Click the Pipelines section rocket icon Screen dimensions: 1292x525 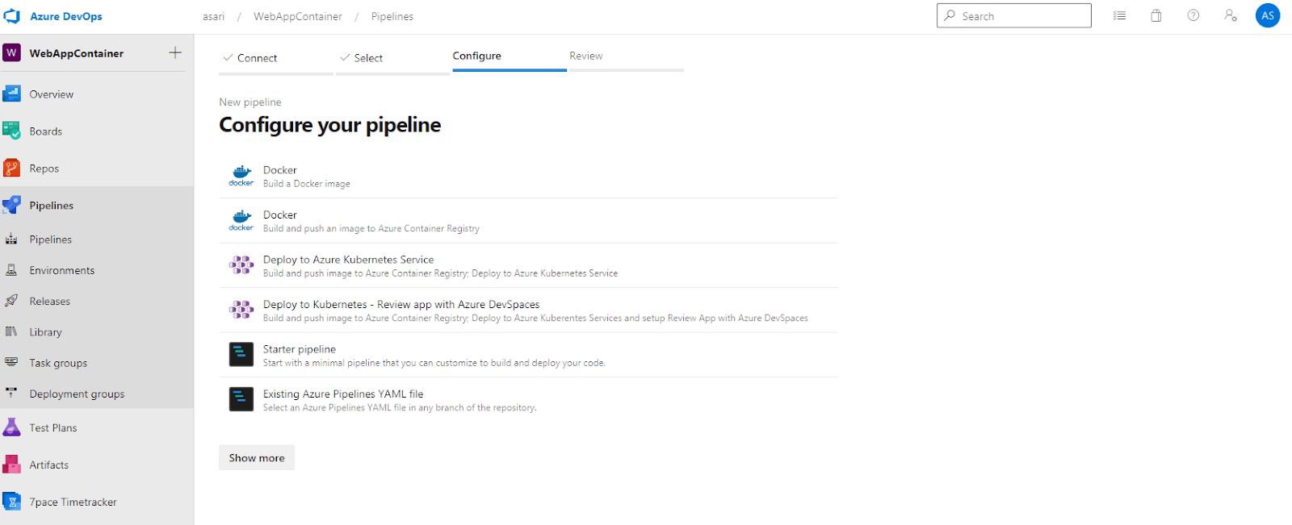(x=11, y=205)
